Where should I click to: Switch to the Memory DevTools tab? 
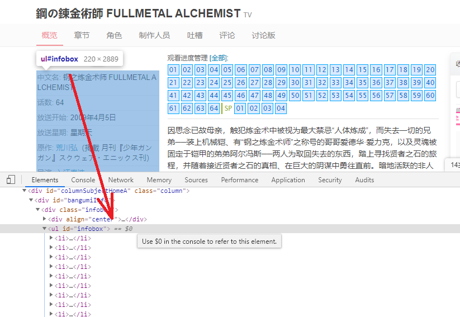click(159, 180)
